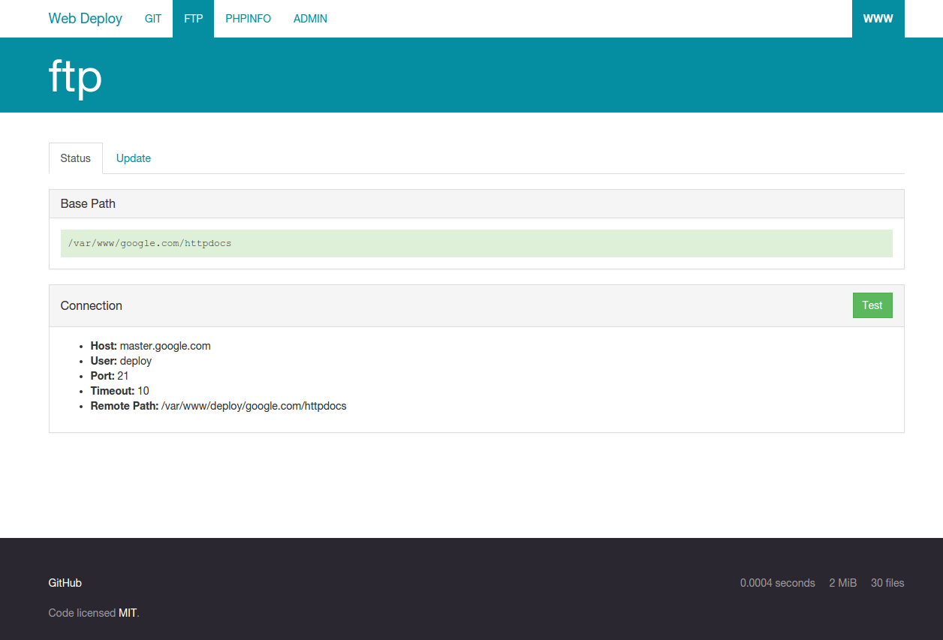
Task: Click the 2 MiB footer stat
Action: click(843, 583)
